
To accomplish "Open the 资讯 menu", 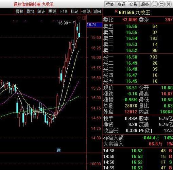I will coord(121,4).
